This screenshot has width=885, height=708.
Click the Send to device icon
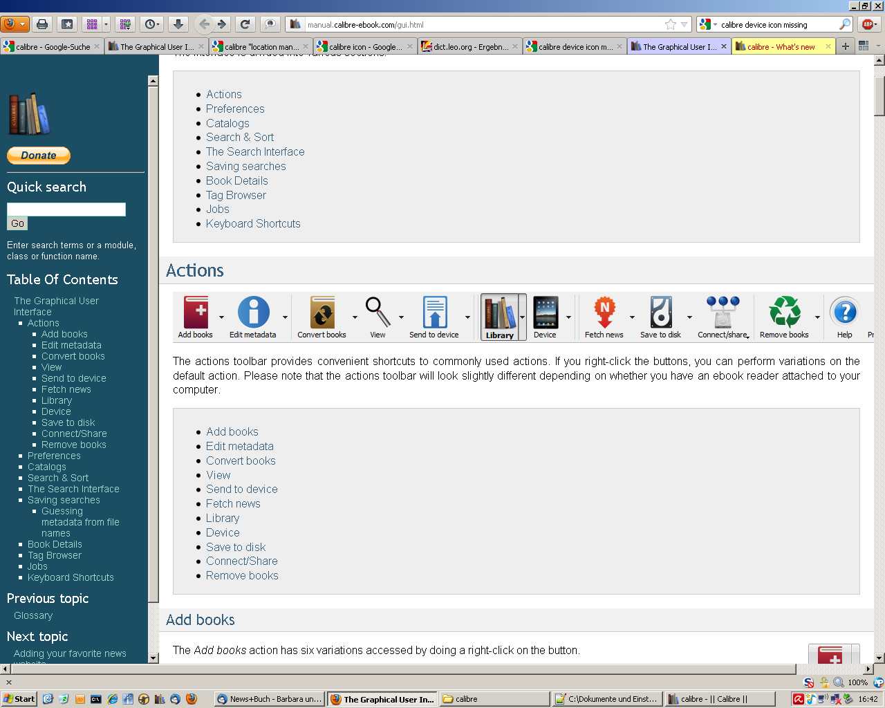click(x=434, y=312)
